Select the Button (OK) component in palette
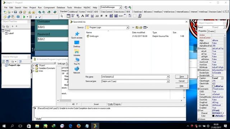This screenshot has height=129, width=230. click(x=97, y=16)
